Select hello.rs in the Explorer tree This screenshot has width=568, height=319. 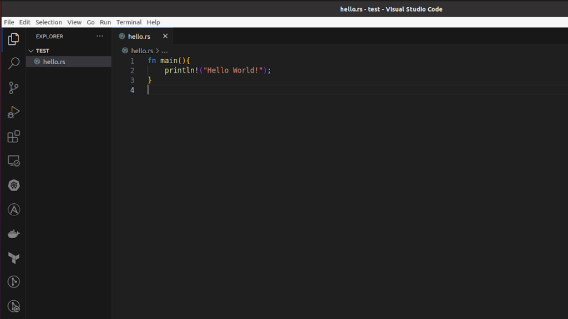(54, 61)
